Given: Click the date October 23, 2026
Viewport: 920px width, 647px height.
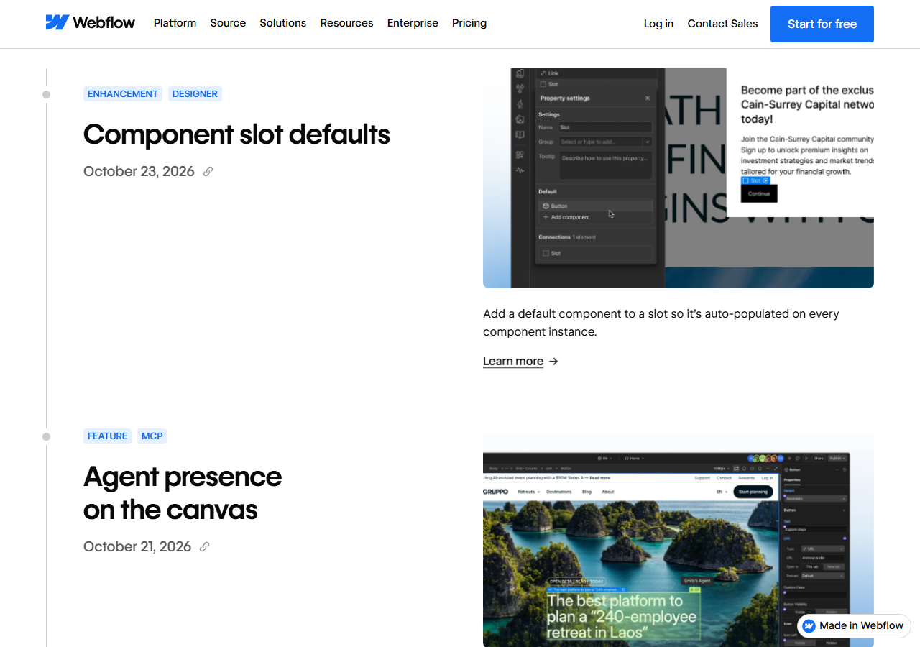Looking at the screenshot, I should click(139, 171).
